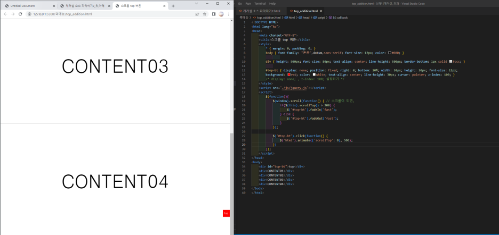Image resolution: width=499 pixels, height=235 pixels.
Task: Select the 스크롤 top 버튼 Chrome tab
Action: tap(140, 6)
